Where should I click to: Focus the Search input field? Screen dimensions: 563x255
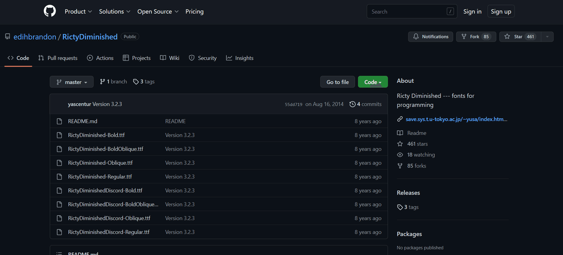pyautogui.click(x=412, y=12)
